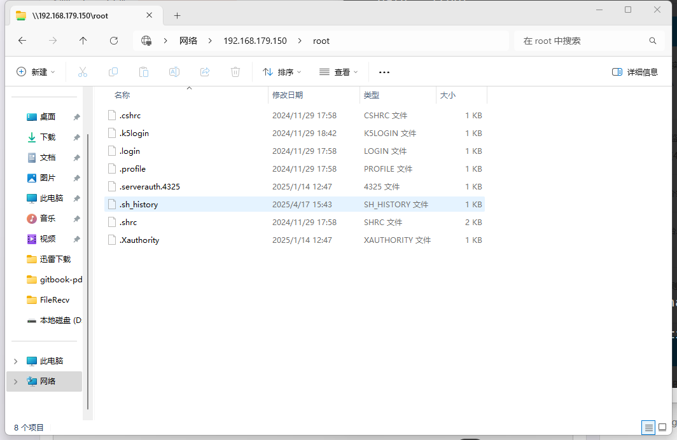Go forward with the forward arrow

pos(53,41)
